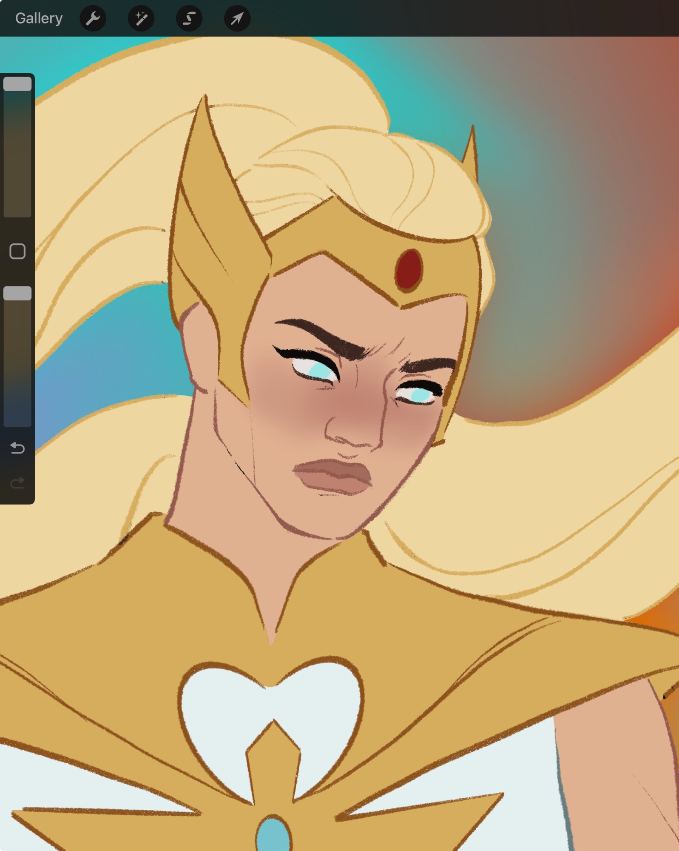The height and width of the screenshot is (851, 679).
Task: Open the Actions wrench menu
Action: coord(93,18)
